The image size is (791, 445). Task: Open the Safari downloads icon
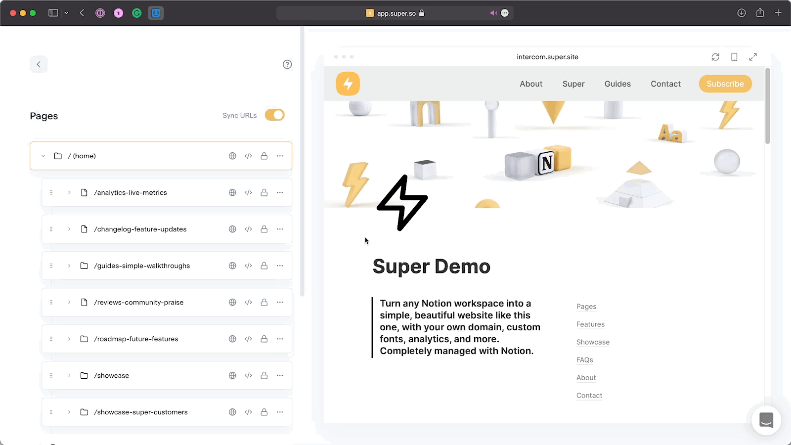tap(742, 13)
